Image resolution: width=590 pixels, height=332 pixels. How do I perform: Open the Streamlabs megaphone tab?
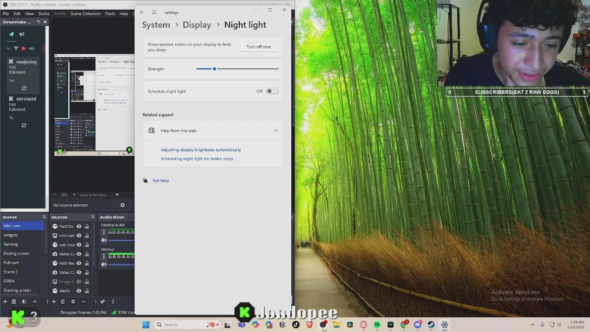click(22, 34)
